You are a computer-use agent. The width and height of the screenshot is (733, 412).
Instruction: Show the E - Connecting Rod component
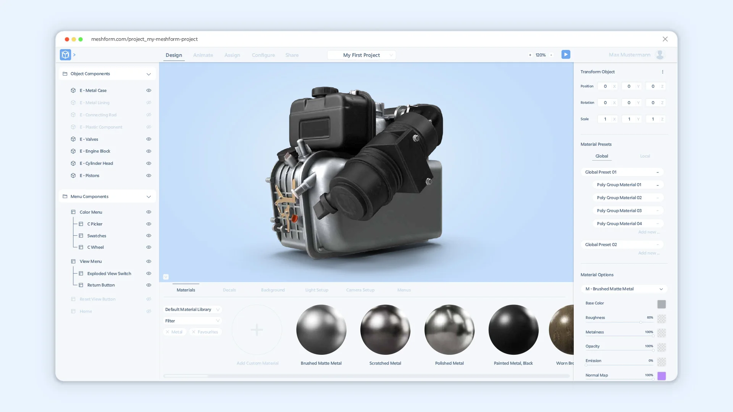[x=149, y=115]
